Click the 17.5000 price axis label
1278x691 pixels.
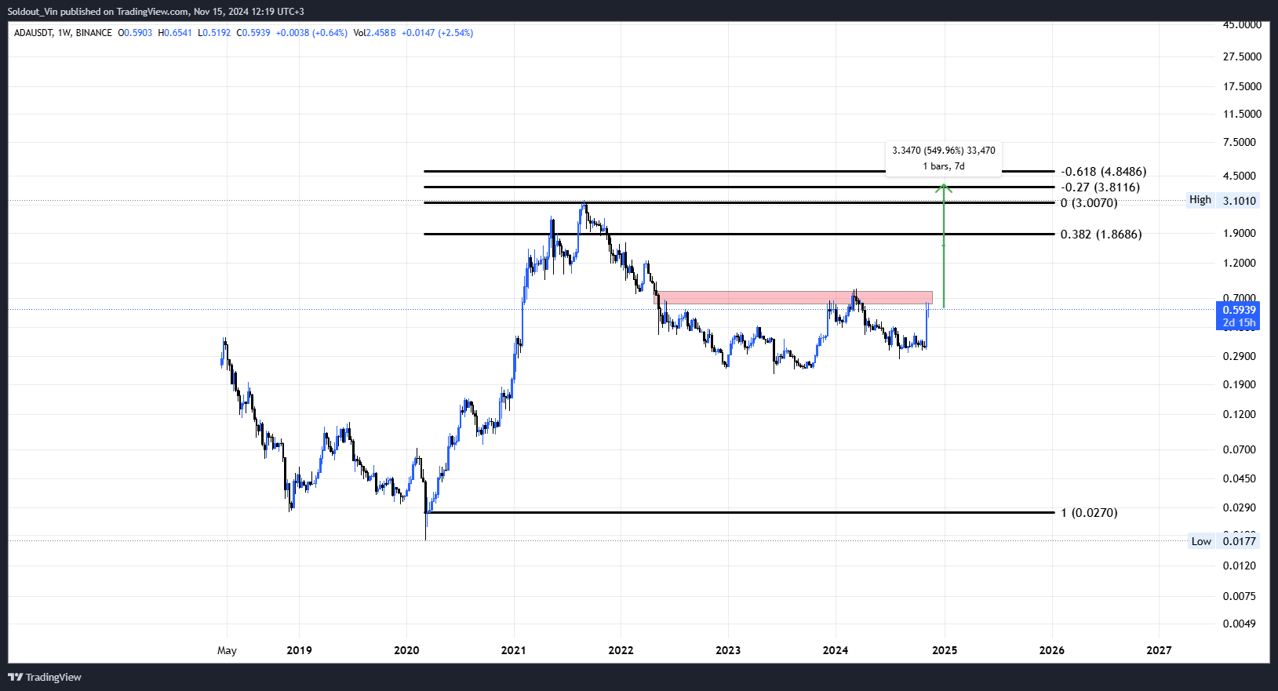coord(1242,86)
